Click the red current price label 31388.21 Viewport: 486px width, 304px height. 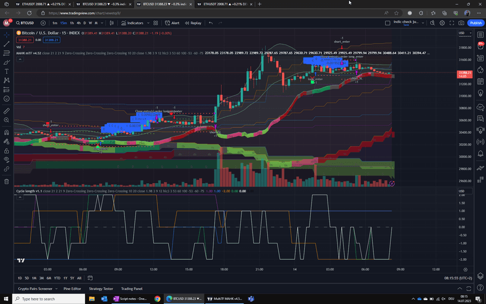point(464,74)
